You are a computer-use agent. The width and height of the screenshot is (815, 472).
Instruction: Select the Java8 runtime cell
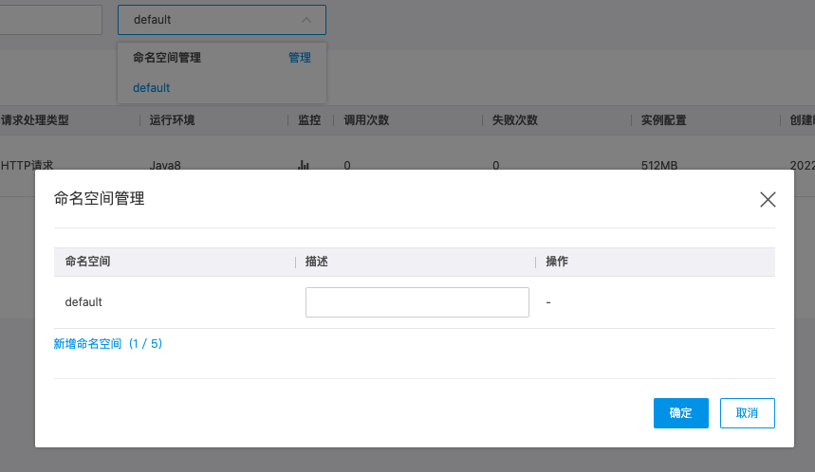click(165, 165)
